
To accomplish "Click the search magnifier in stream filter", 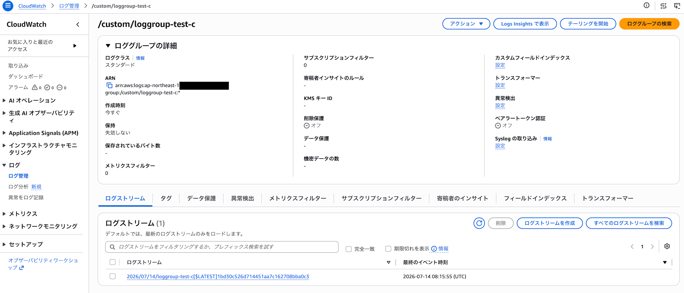I will (x=112, y=247).
